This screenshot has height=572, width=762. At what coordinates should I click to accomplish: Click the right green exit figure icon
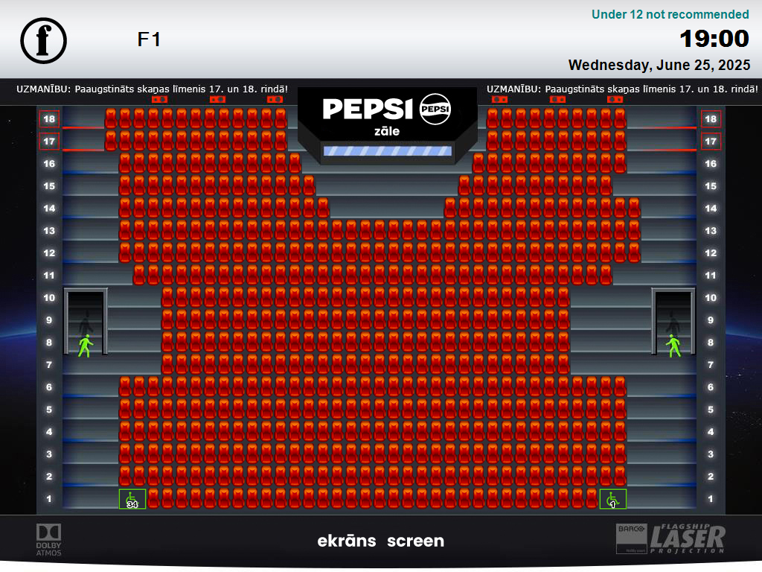[673, 346]
